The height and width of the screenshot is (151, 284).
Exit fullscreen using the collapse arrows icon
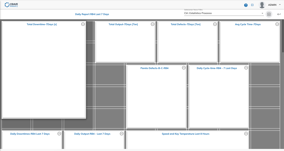coord(252,5)
